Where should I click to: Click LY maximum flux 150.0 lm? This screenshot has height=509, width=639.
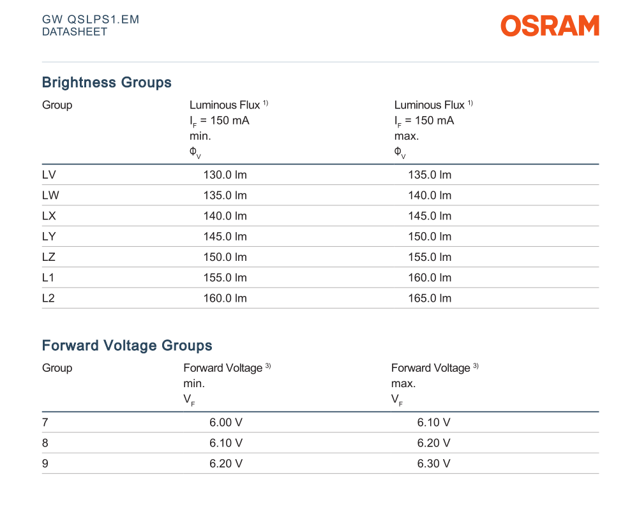430,237
